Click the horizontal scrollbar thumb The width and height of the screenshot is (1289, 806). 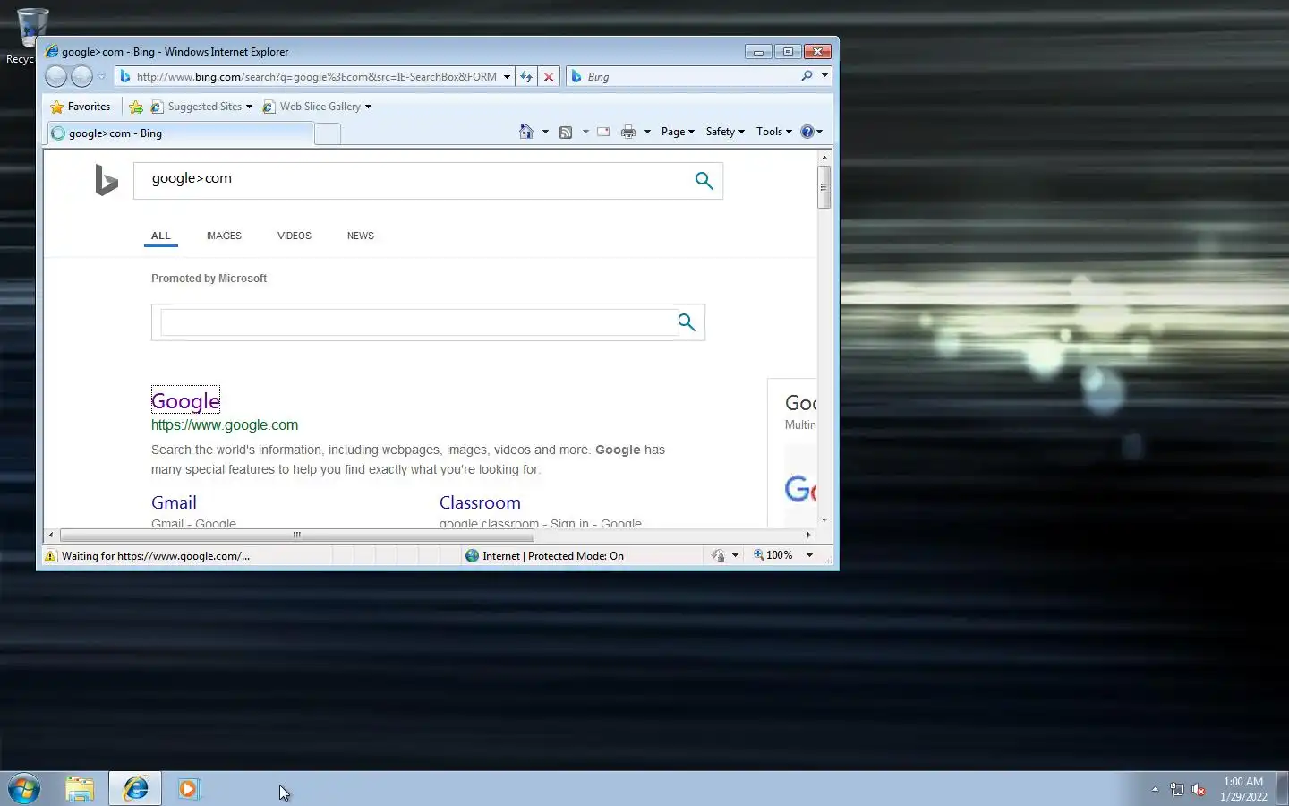click(297, 536)
